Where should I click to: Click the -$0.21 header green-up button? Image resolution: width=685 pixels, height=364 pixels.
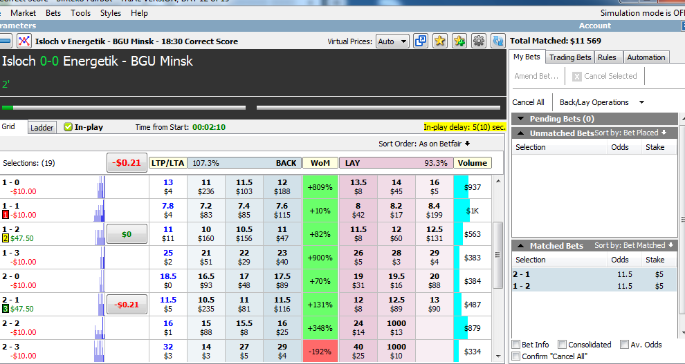click(127, 162)
